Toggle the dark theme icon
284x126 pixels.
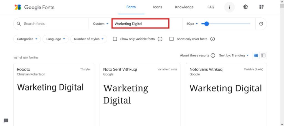pyautogui.click(x=245, y=7)
